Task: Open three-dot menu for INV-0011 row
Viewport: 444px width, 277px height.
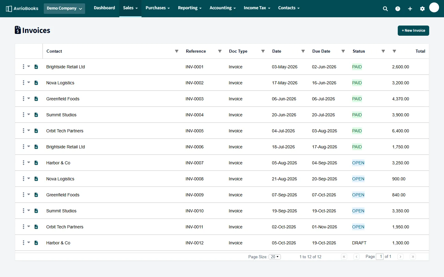Action: click(23, 227)
